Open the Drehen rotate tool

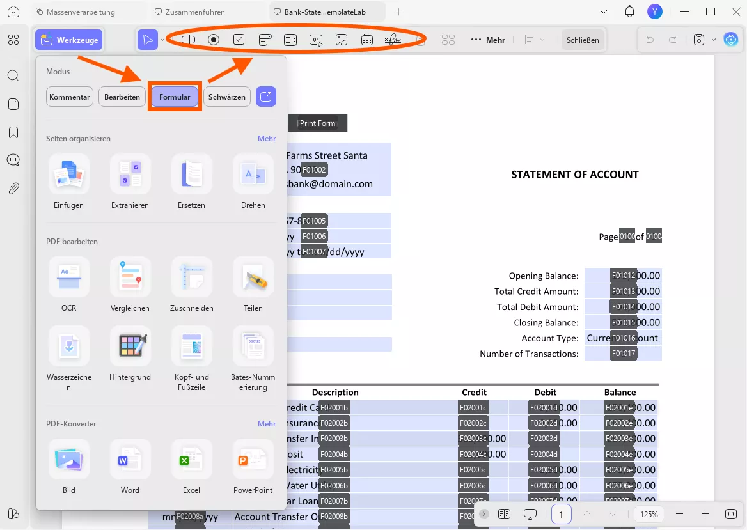click(x=253, y=183)
